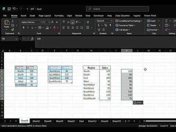Open the font size dropdown
Screen dimensions: 176x132
(49, 22)
